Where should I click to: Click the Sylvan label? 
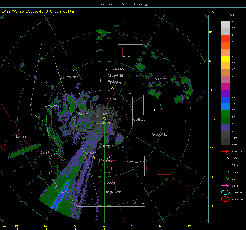coord(105,81)
